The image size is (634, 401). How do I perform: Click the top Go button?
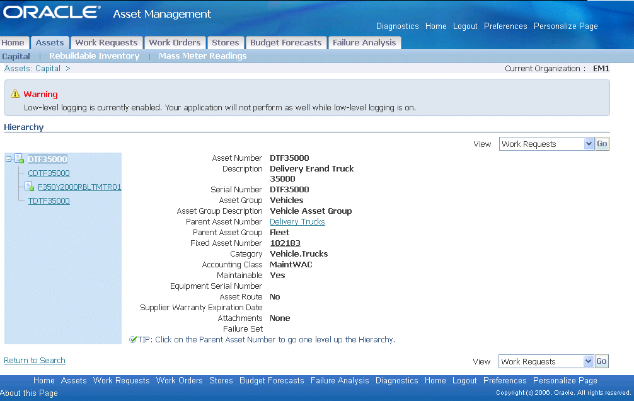pos(602,144)
